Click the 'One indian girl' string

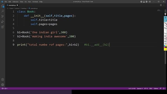click(x=45, y=32)
